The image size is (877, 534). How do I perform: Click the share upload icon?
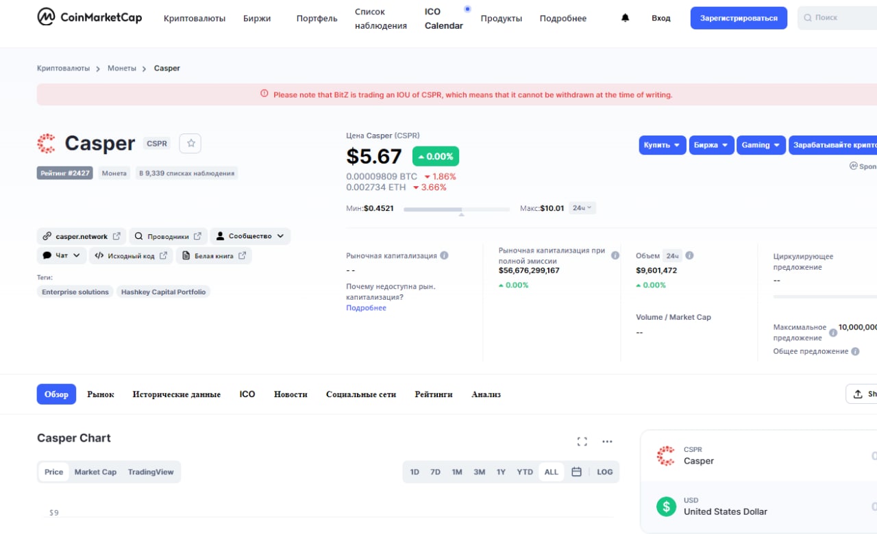coord(857,394)
